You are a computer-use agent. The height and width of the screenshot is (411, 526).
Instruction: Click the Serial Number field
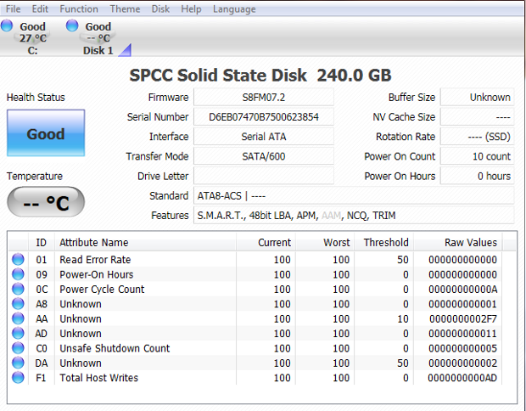[x=263, y=117]
